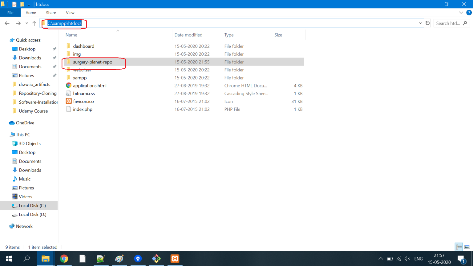473x266 pixels.
Task: Go back with the back arrow
Action: tap(7, 23)
